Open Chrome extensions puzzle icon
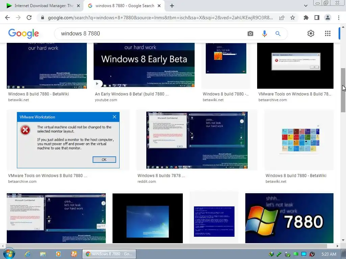Viewport: 346px width, 259px height. tap(306, 18)
